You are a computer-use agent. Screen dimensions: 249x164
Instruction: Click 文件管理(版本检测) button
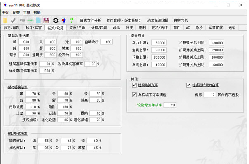coord(123,21)
